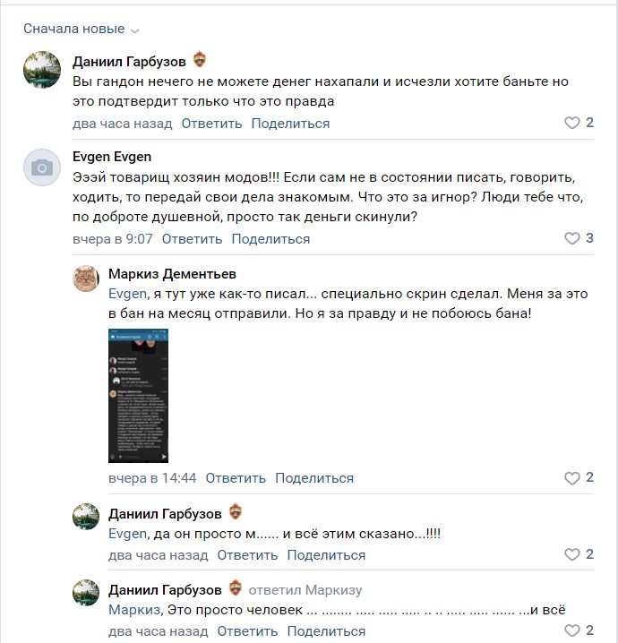Open Даниил Гарбузов's avatar on the top comment

[42, 70]
